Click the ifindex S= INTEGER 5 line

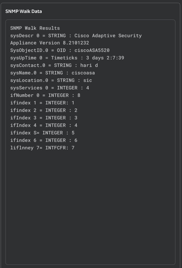click(42, 133)
